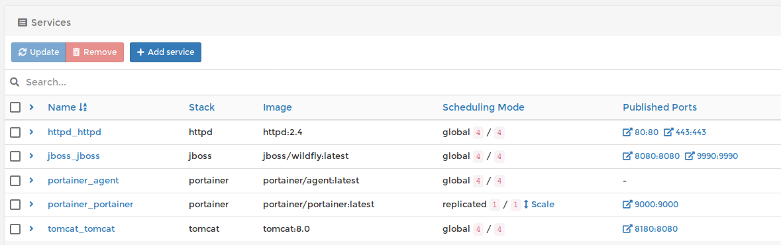The width and height of the screenshot is (781, 245).
Task: Open external link icon for port 9990:9990
Action: click(x=690, y=156)
